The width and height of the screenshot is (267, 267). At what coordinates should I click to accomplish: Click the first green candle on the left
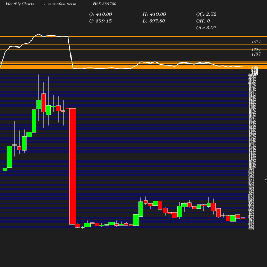[x=5, y=170]
